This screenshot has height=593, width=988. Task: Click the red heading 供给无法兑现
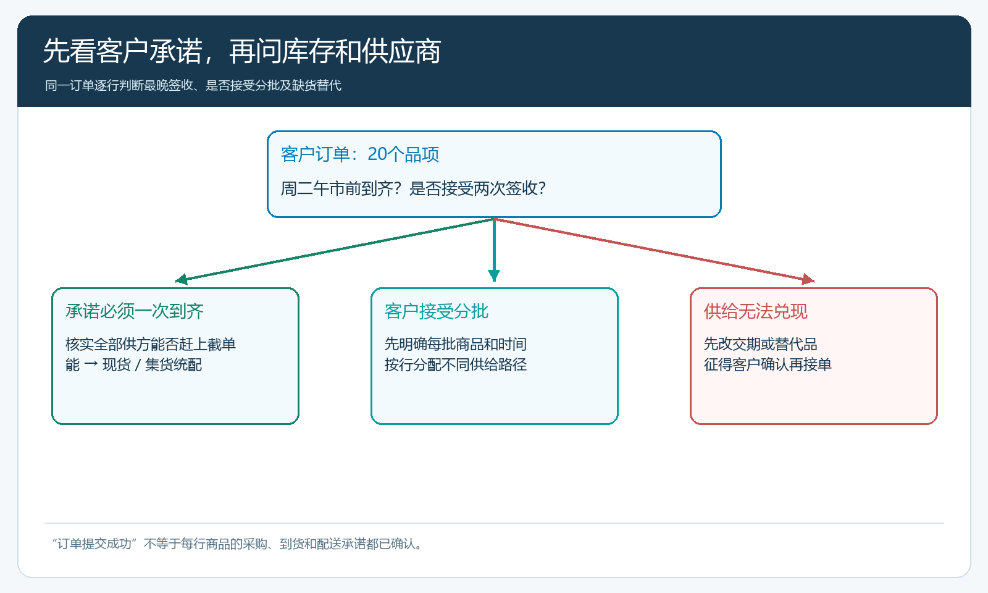click(x=756, y=311)
